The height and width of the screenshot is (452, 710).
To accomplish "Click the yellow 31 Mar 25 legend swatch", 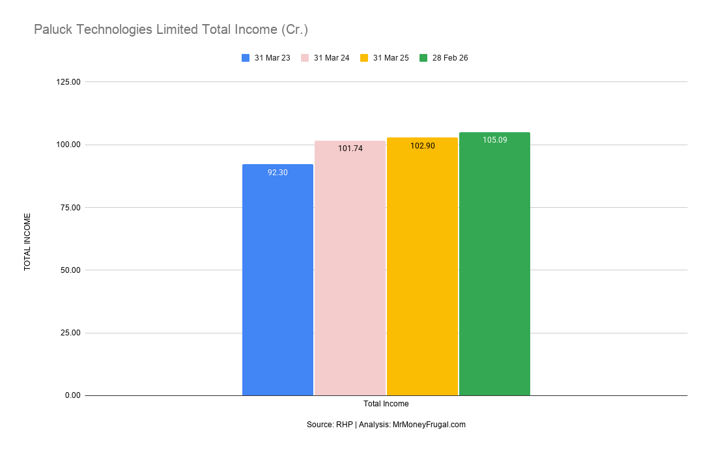I will [x=364, y=58].
